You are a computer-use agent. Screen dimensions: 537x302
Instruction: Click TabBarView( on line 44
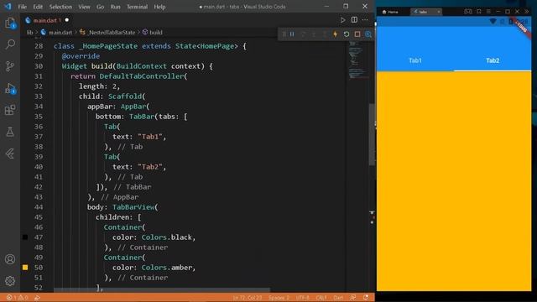[x=135, y=207]
